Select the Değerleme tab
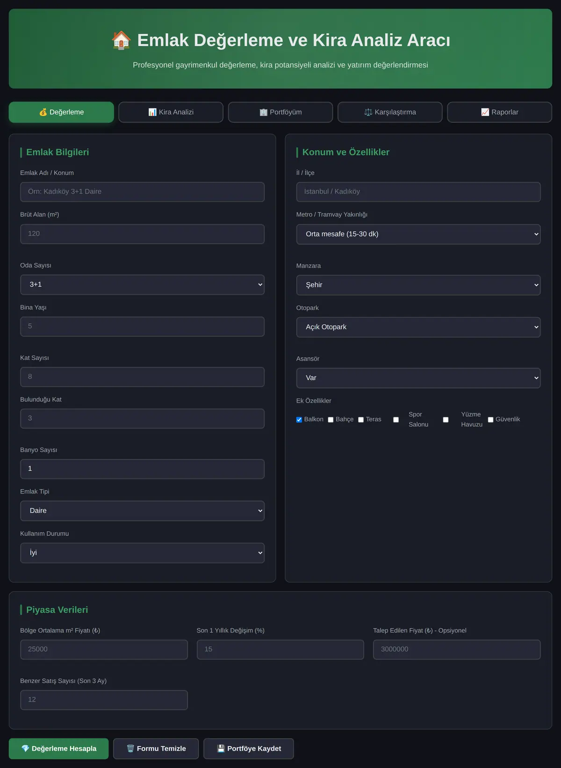561x768 pixels. tap(61, 112)
